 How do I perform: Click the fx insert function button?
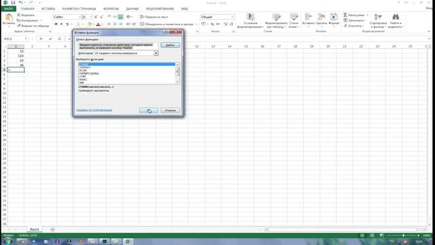(x=59, y=39)
